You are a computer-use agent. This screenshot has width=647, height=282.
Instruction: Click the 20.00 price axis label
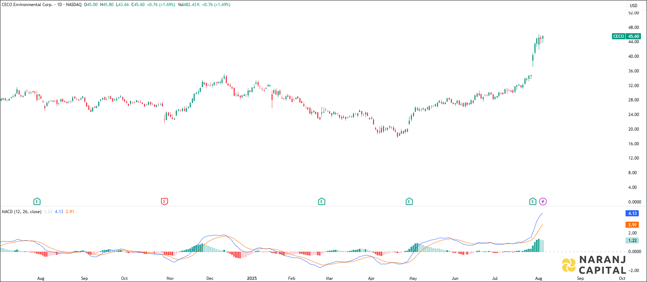click(x=633, y=129)
